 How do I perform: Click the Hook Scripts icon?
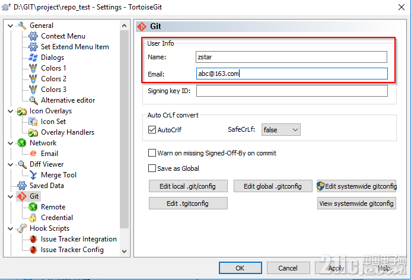pos(22,228)
